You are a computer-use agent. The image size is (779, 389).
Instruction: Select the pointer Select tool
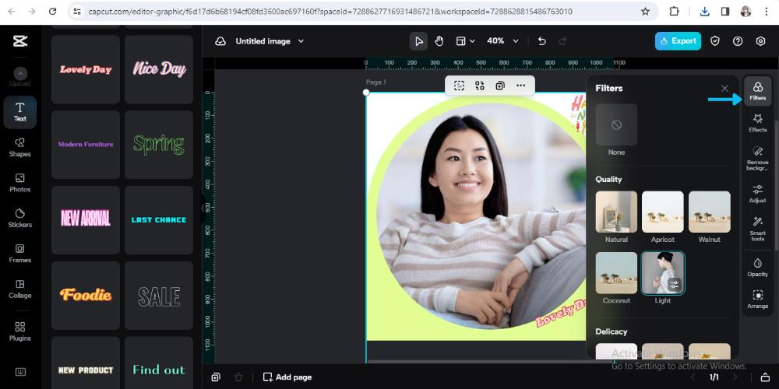[419, 41]
